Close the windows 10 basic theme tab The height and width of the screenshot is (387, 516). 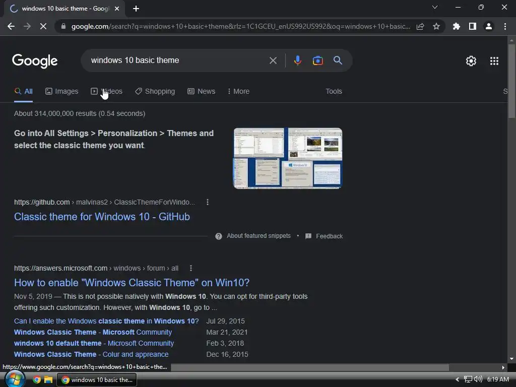pos(117,9)
